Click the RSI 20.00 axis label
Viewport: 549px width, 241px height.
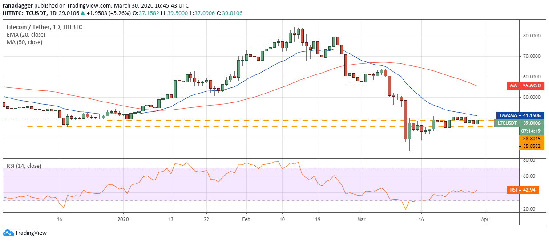click(529, 209)
